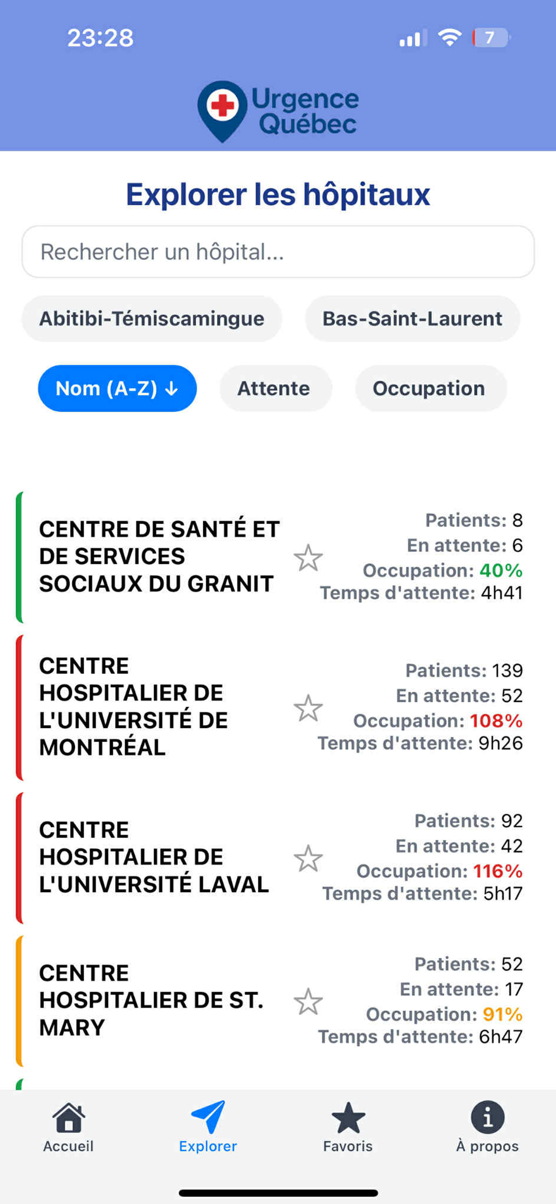The width and height of the screenshot is (556, 1204).
Task: Open the À propos info icon
Action: point(488,1117)
